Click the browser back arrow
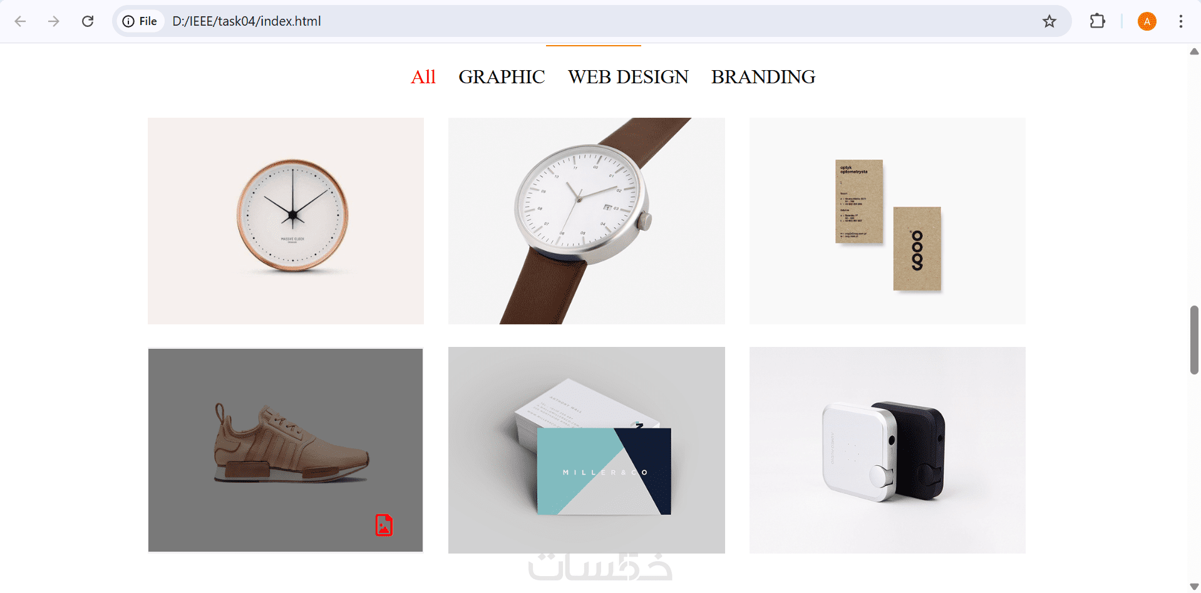Image resolution: width=1201 pixels, height=593 pixels. pos(20,21)
